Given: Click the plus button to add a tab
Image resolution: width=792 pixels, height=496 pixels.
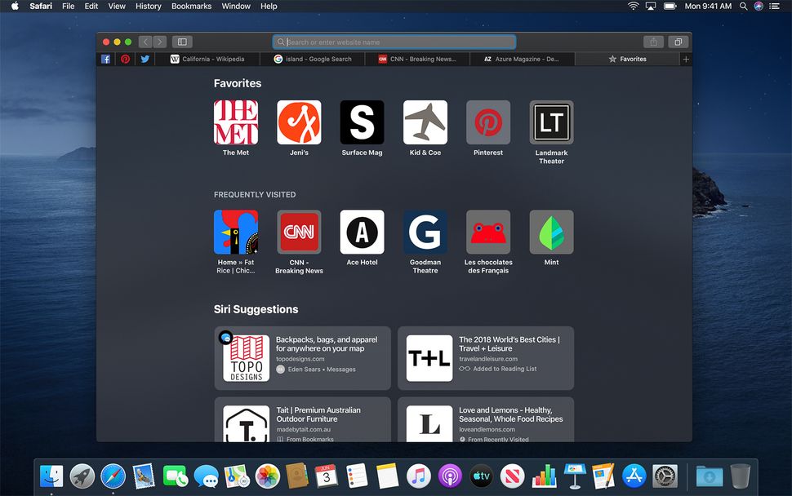Looking at the screenshot, I should coord(685,59).
